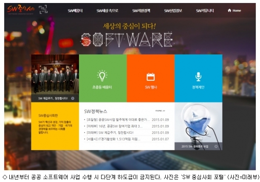Open the SW배움터 menu
The width and height of the screenshot is (260, 182).
click(x=75, y=11)
